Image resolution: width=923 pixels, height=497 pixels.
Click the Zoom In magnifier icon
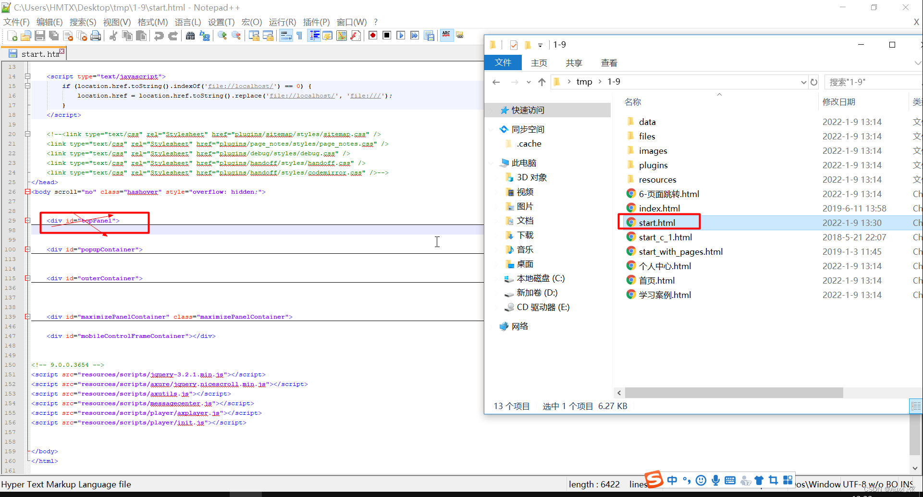point(222,36)
